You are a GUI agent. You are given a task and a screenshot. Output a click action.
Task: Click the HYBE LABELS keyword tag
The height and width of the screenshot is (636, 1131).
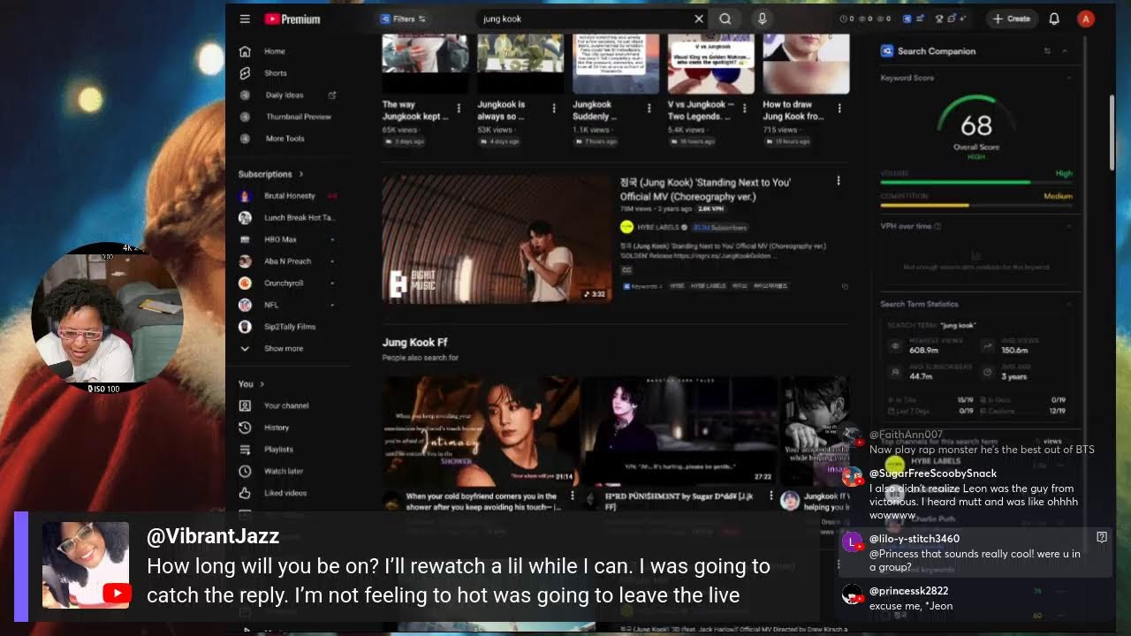coord(708,286)
